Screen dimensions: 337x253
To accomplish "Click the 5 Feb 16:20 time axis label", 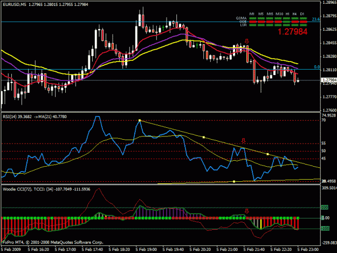I will [x=38, y=249].
